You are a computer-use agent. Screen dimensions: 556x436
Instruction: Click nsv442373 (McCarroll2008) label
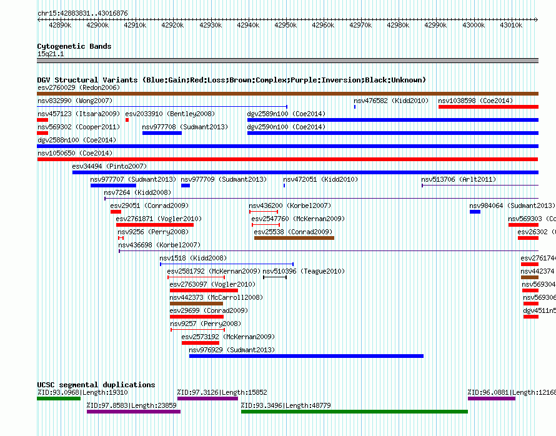[217, 297]
